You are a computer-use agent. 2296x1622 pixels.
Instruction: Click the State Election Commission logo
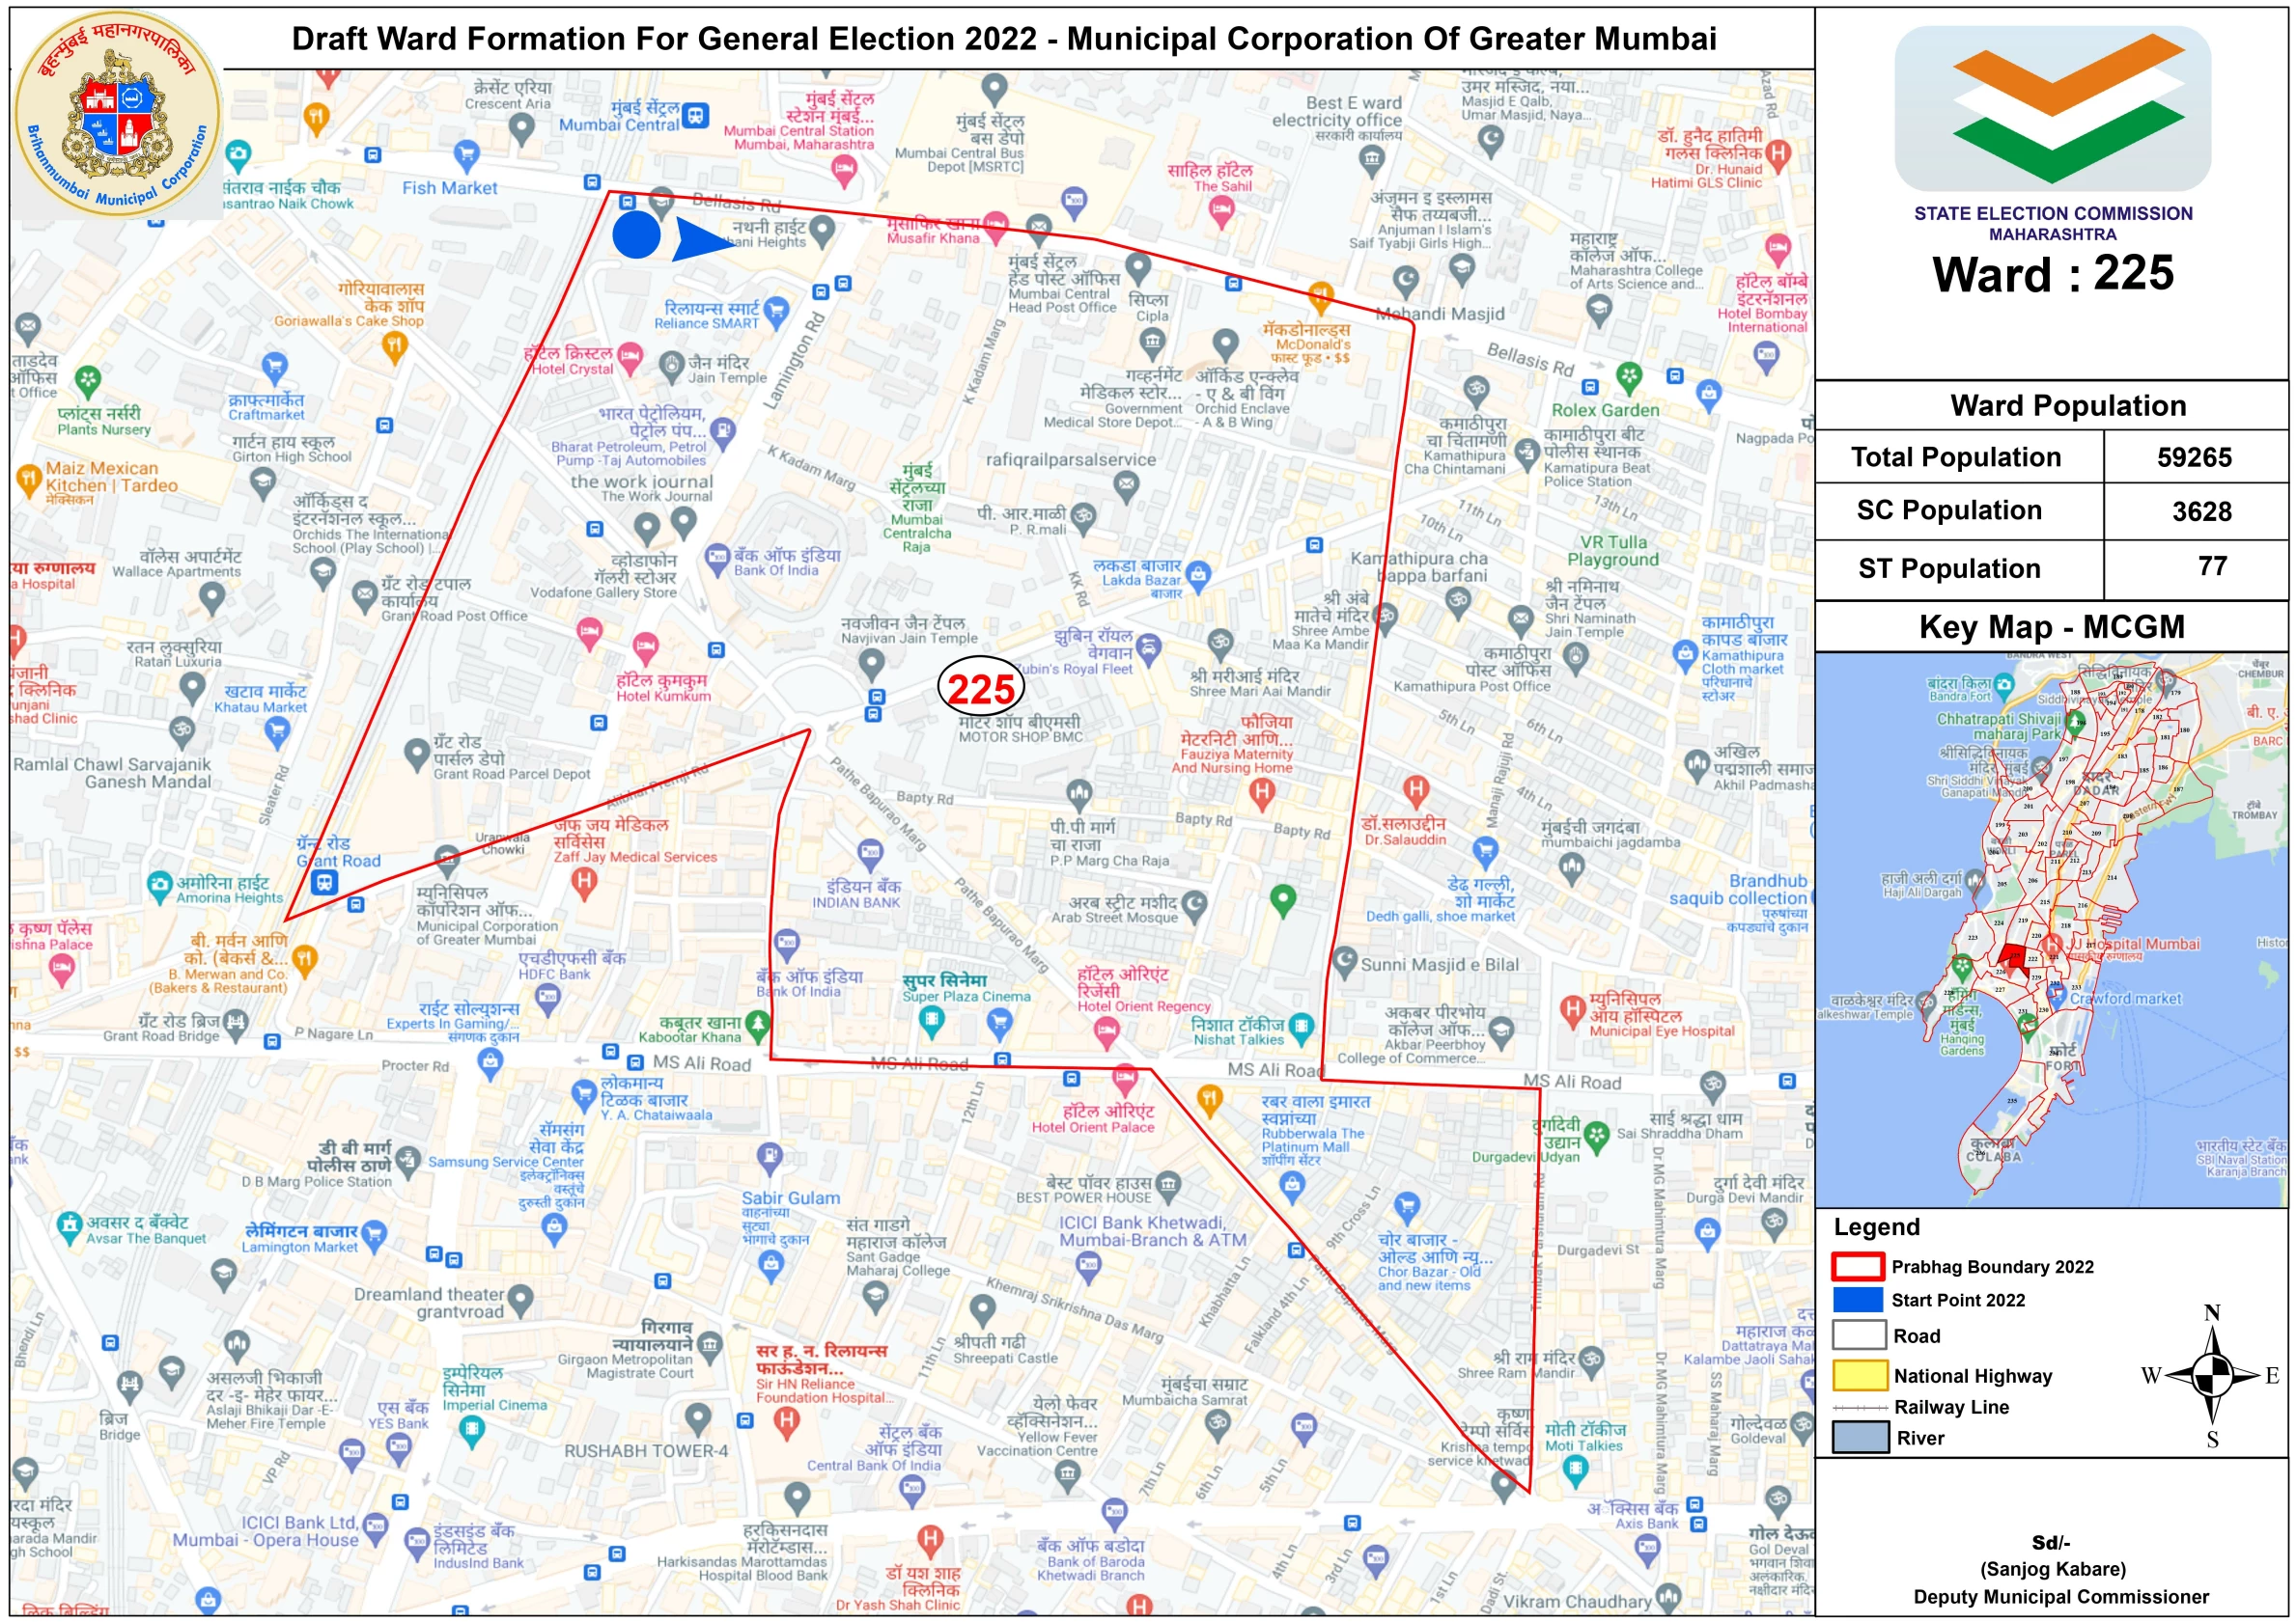2052,108
